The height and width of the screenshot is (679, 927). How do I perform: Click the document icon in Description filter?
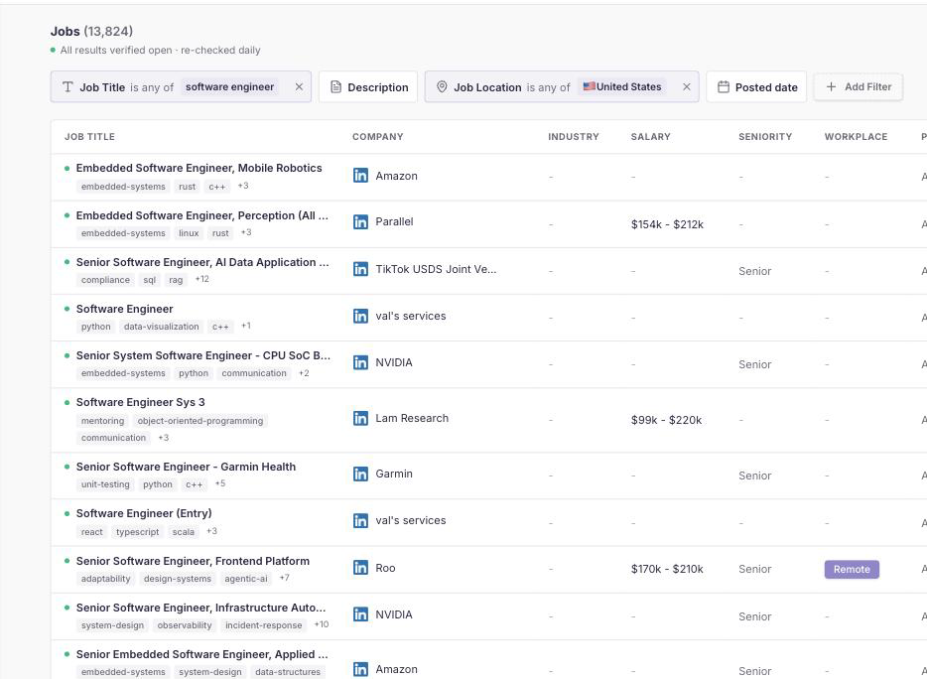(x=335, y=87)
